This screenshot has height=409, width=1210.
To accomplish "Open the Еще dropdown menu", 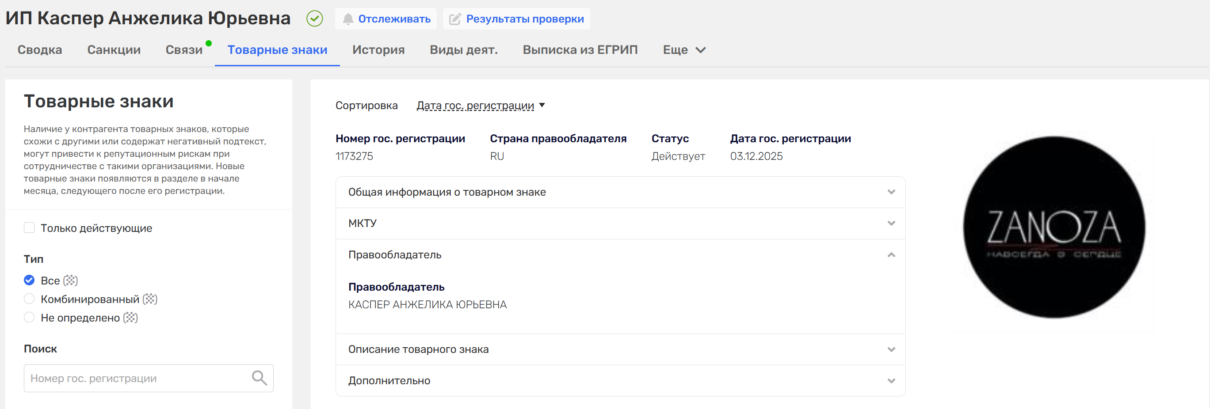I will (684, 50).
